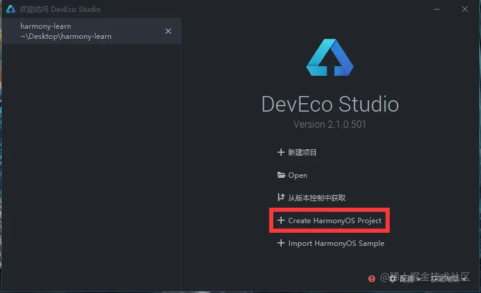This screenshot has height=293, width=481.
Task: Choose Import HarmonyOS Sample
Action: [331, 243]
